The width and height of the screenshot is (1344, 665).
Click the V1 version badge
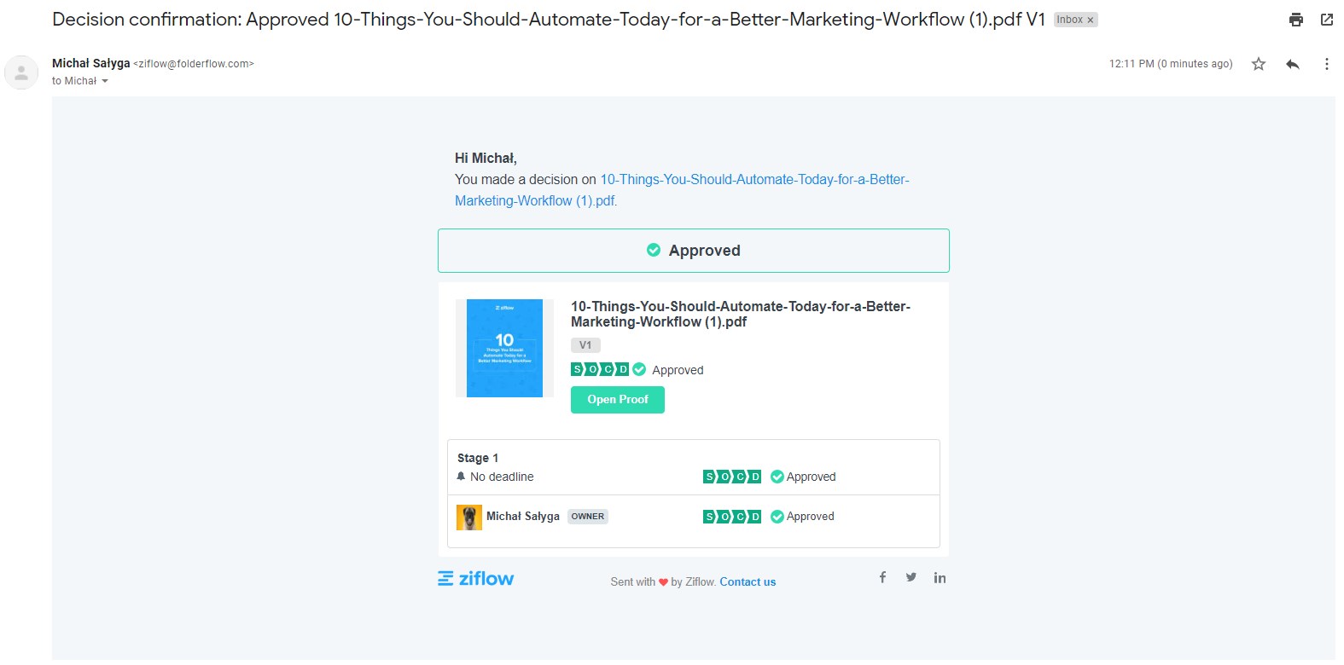585,345
